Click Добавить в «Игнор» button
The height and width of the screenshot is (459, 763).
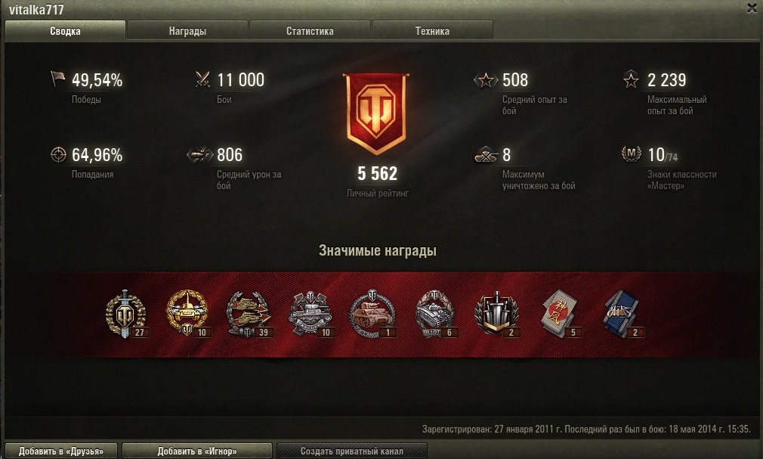pos(196,451)
